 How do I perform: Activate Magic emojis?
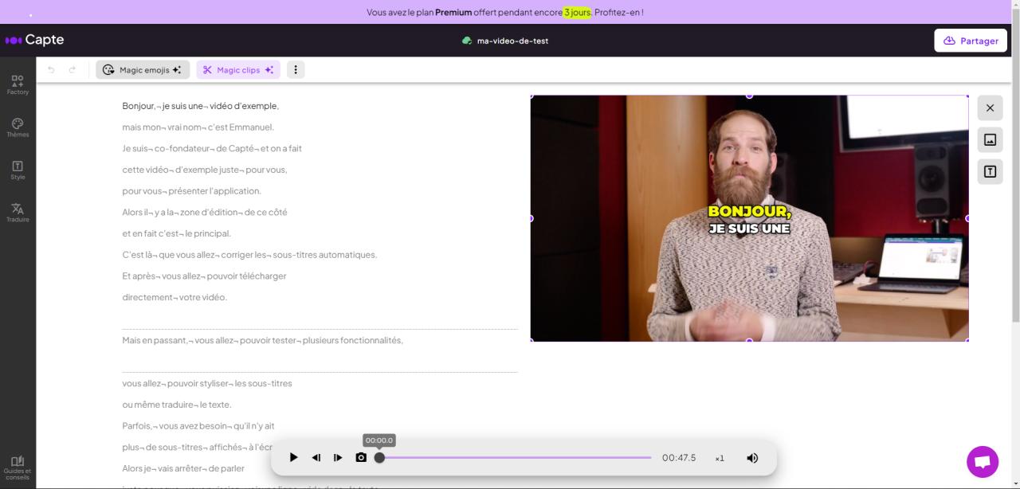[143, 70]
